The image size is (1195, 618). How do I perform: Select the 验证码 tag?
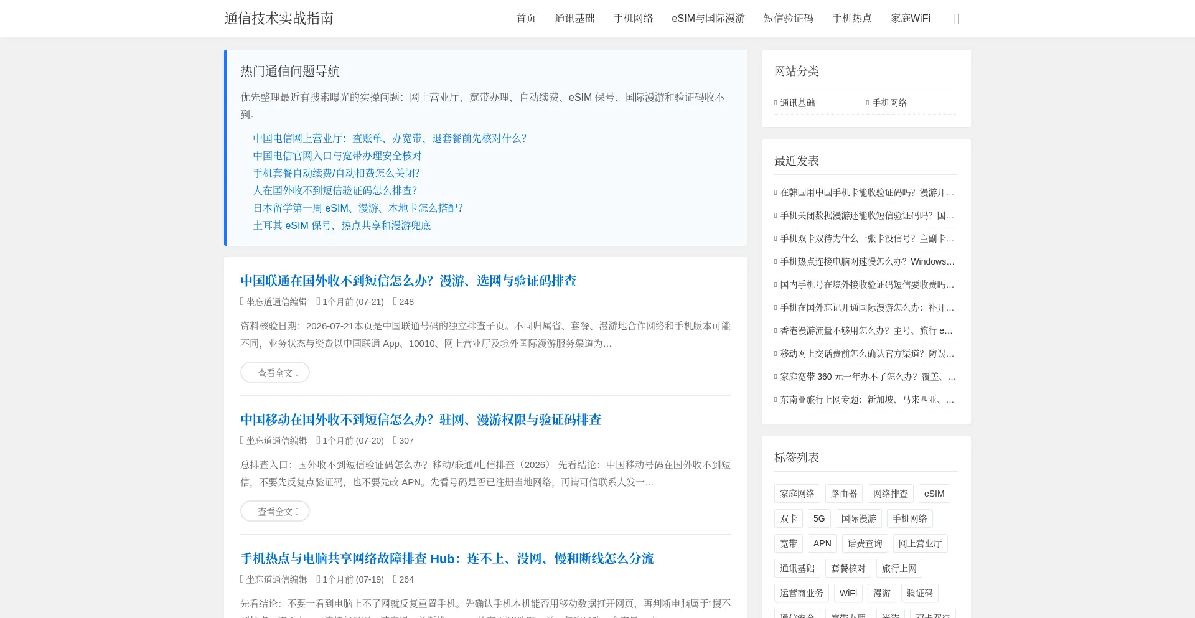click(920, 593)
